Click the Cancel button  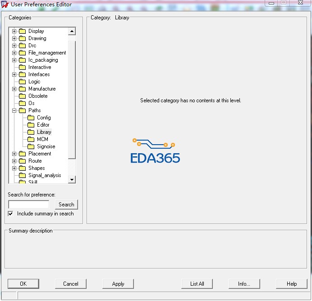[x=71, y=284]
